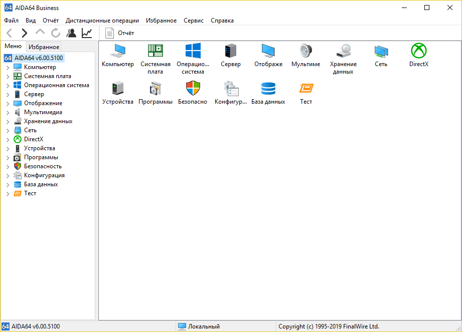Click the Back navigation arrow
Screen dimensions: 462x332
[x=10, y=33]
